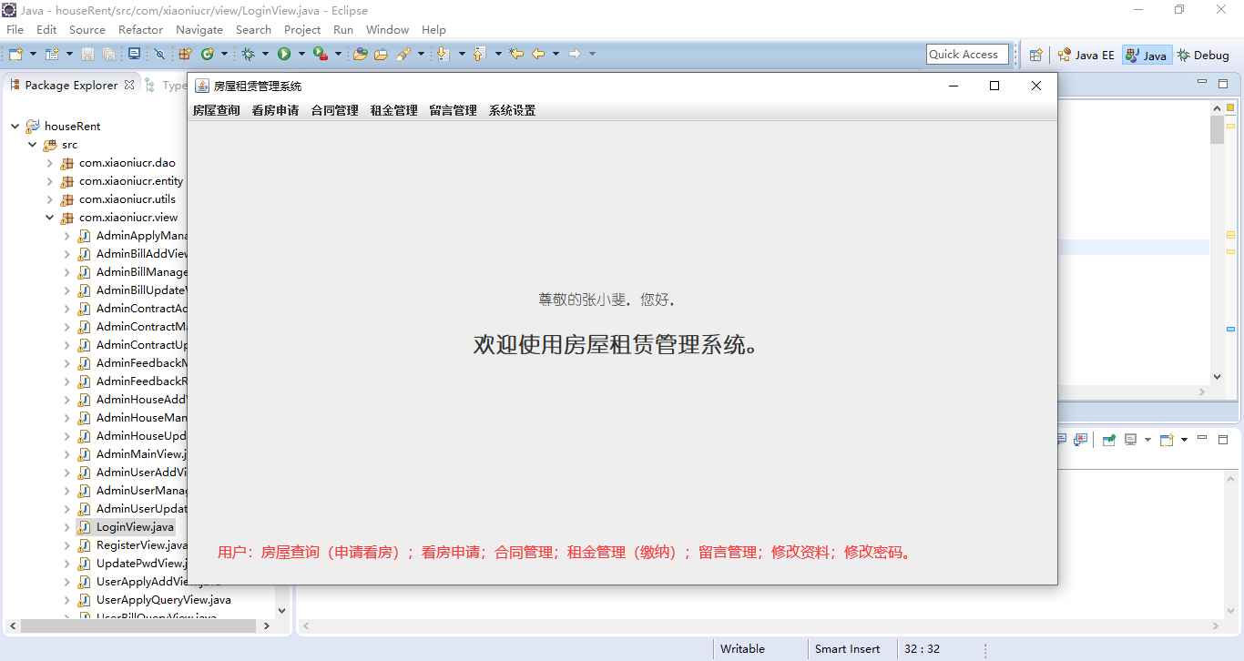Viewport: 1244px width, 661px height.
Task: Click Package Explorer horizontal scrollbar right arrow
Action: click(x=267, y=626)
